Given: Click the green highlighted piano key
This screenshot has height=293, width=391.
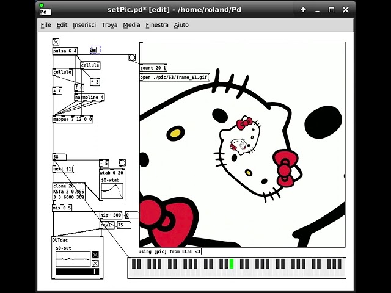Looking at the screenshot, I should [x=232, y=264].
